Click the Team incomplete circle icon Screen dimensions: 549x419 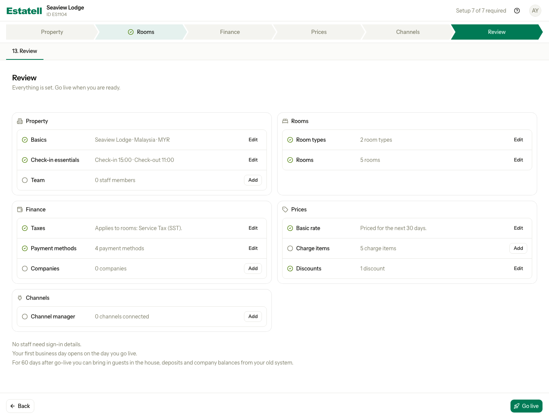(x=25, y=180)
